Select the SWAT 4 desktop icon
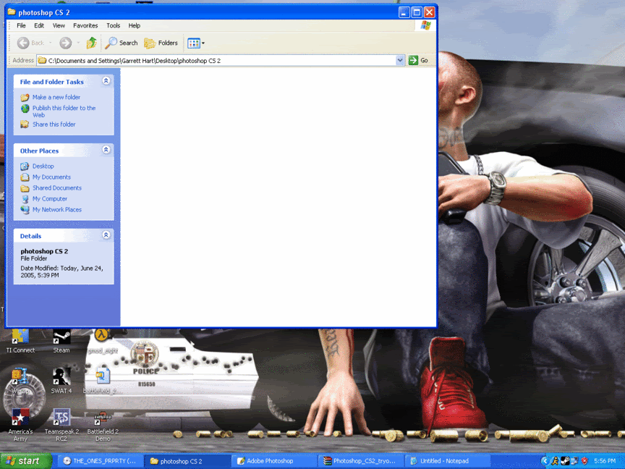 tap(61, 381)
